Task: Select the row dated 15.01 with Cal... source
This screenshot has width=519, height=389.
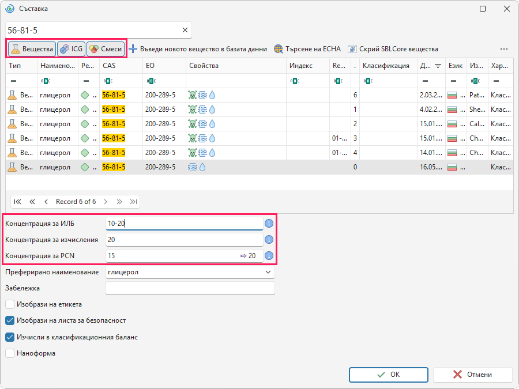Action: (x=259, y=124)
